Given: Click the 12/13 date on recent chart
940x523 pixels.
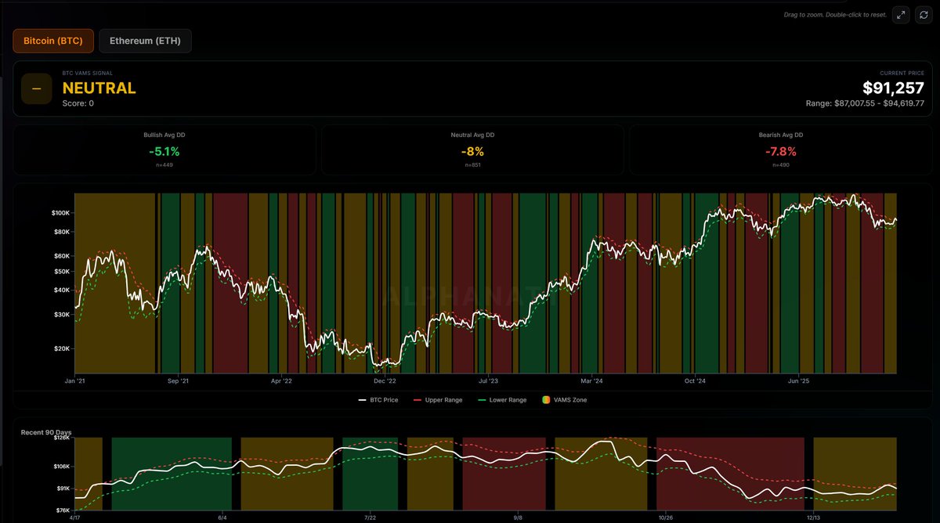Looking at the screenshot, I should coord(813,518).
